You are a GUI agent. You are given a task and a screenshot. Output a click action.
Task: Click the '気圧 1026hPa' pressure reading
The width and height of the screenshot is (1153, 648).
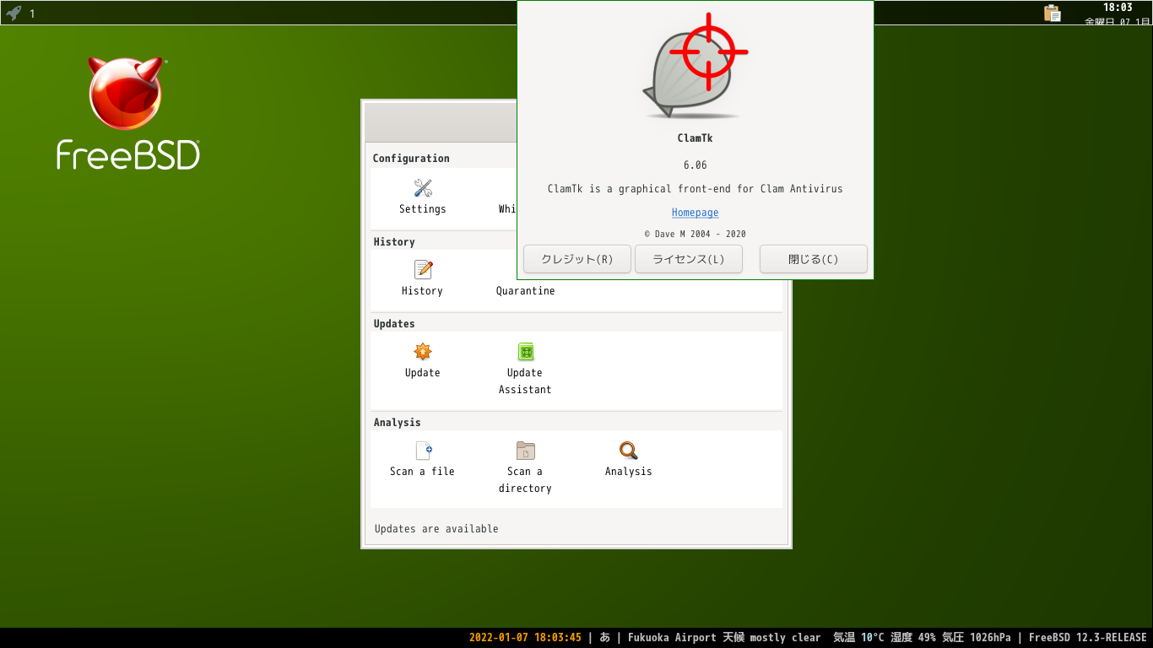[977, 638]
